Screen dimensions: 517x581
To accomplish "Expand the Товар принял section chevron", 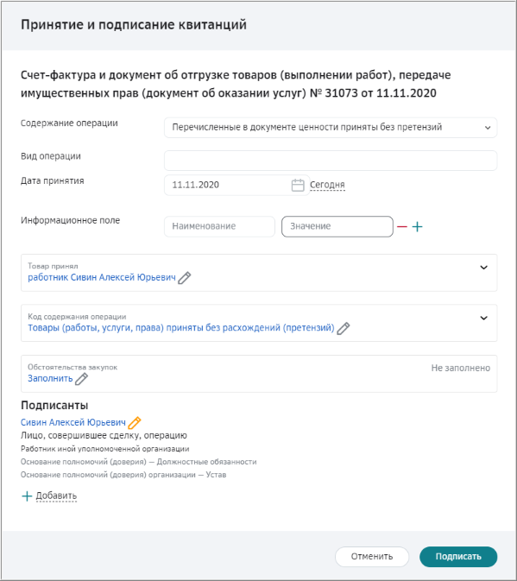I will [483, 268].
